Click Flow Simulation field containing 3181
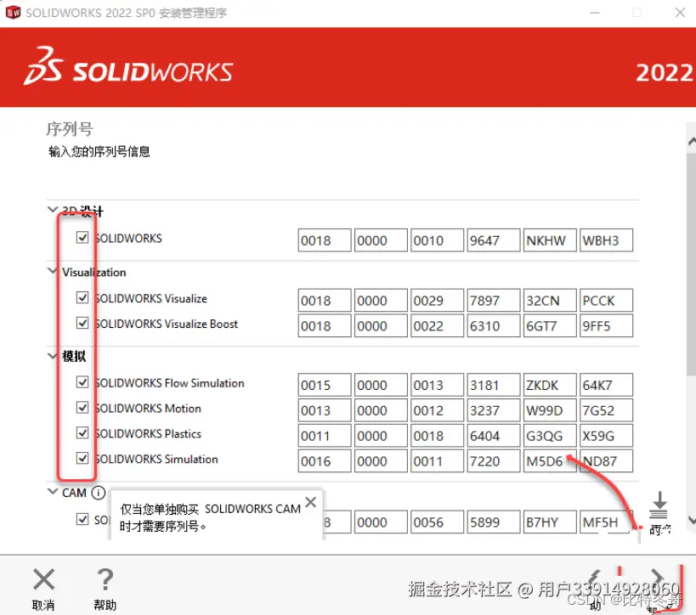The height and width of the screenshot is (615, 696). coord(494,385)
